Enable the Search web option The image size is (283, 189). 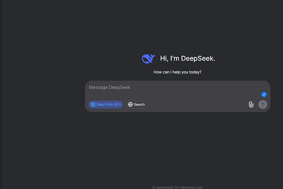(136, 104)
